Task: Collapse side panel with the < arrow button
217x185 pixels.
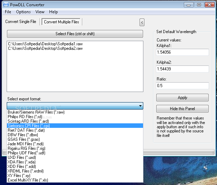Action: (x=142, y=22)
